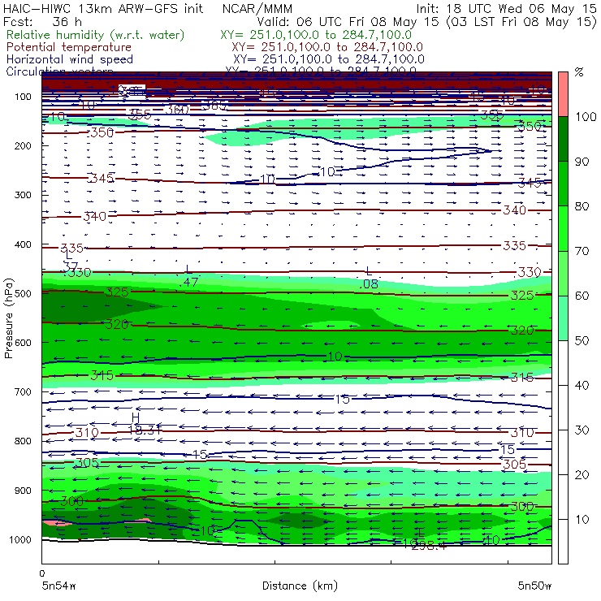
Task: Click the 70–80% green color bar segment
Action: click(563, 228)
